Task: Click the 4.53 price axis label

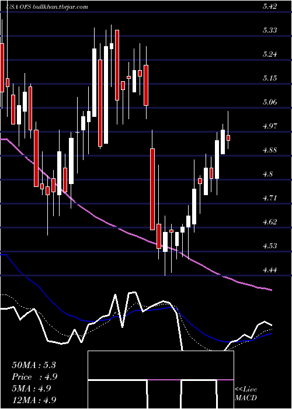Action: [x=270, y=246]
